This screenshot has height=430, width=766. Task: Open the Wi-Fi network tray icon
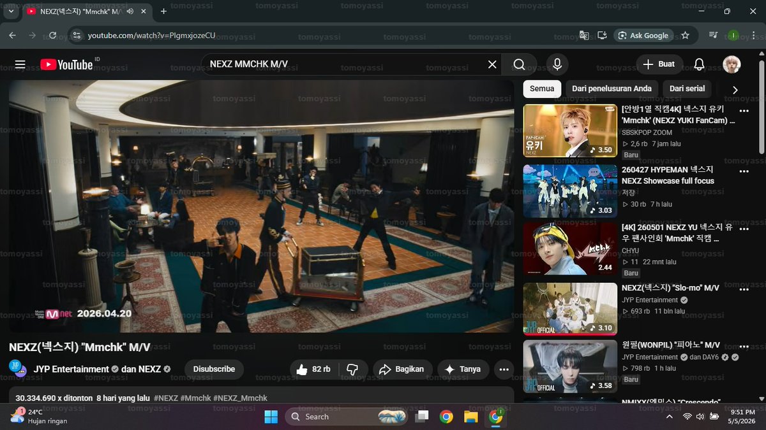pos(687,417)
